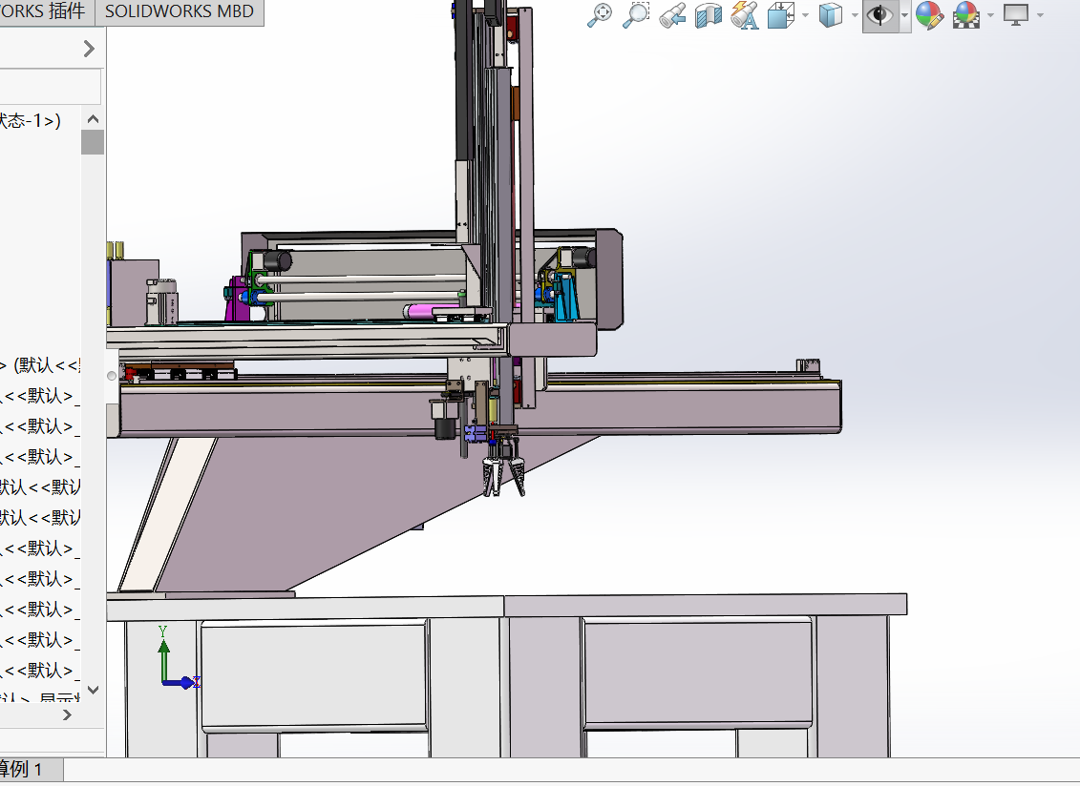Expand the panel with the top chevron arrow
This screenshot has width=1080, height=786.
pyautogui.click(x=89, y=49)
